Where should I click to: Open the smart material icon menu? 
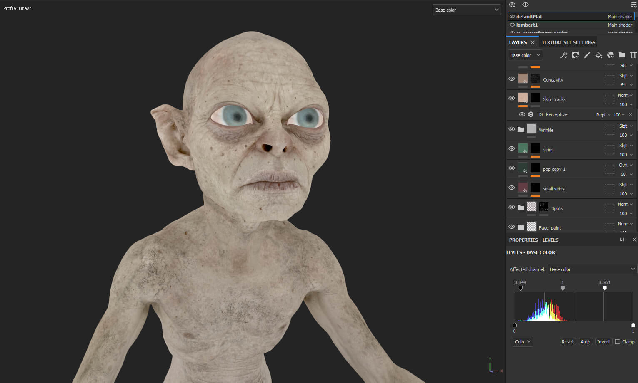coord(610,55)
